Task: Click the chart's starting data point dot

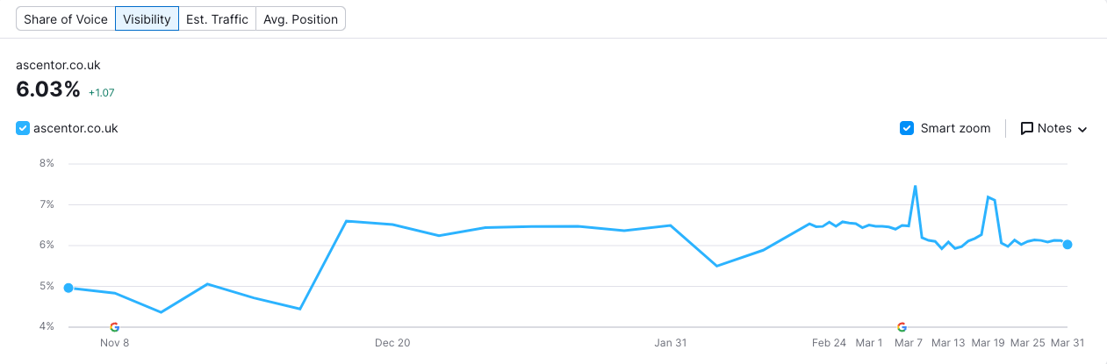Action: [68, 288]
